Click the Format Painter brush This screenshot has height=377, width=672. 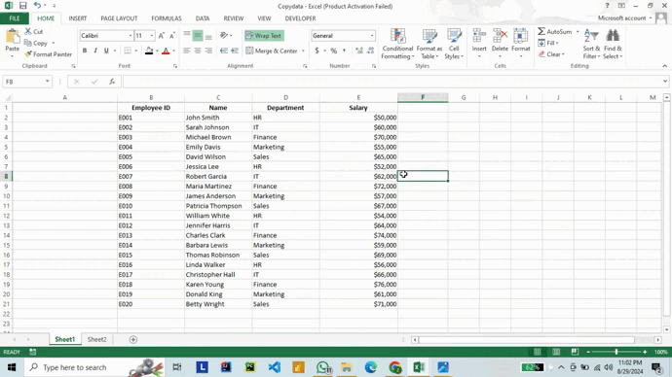point(28,54)
